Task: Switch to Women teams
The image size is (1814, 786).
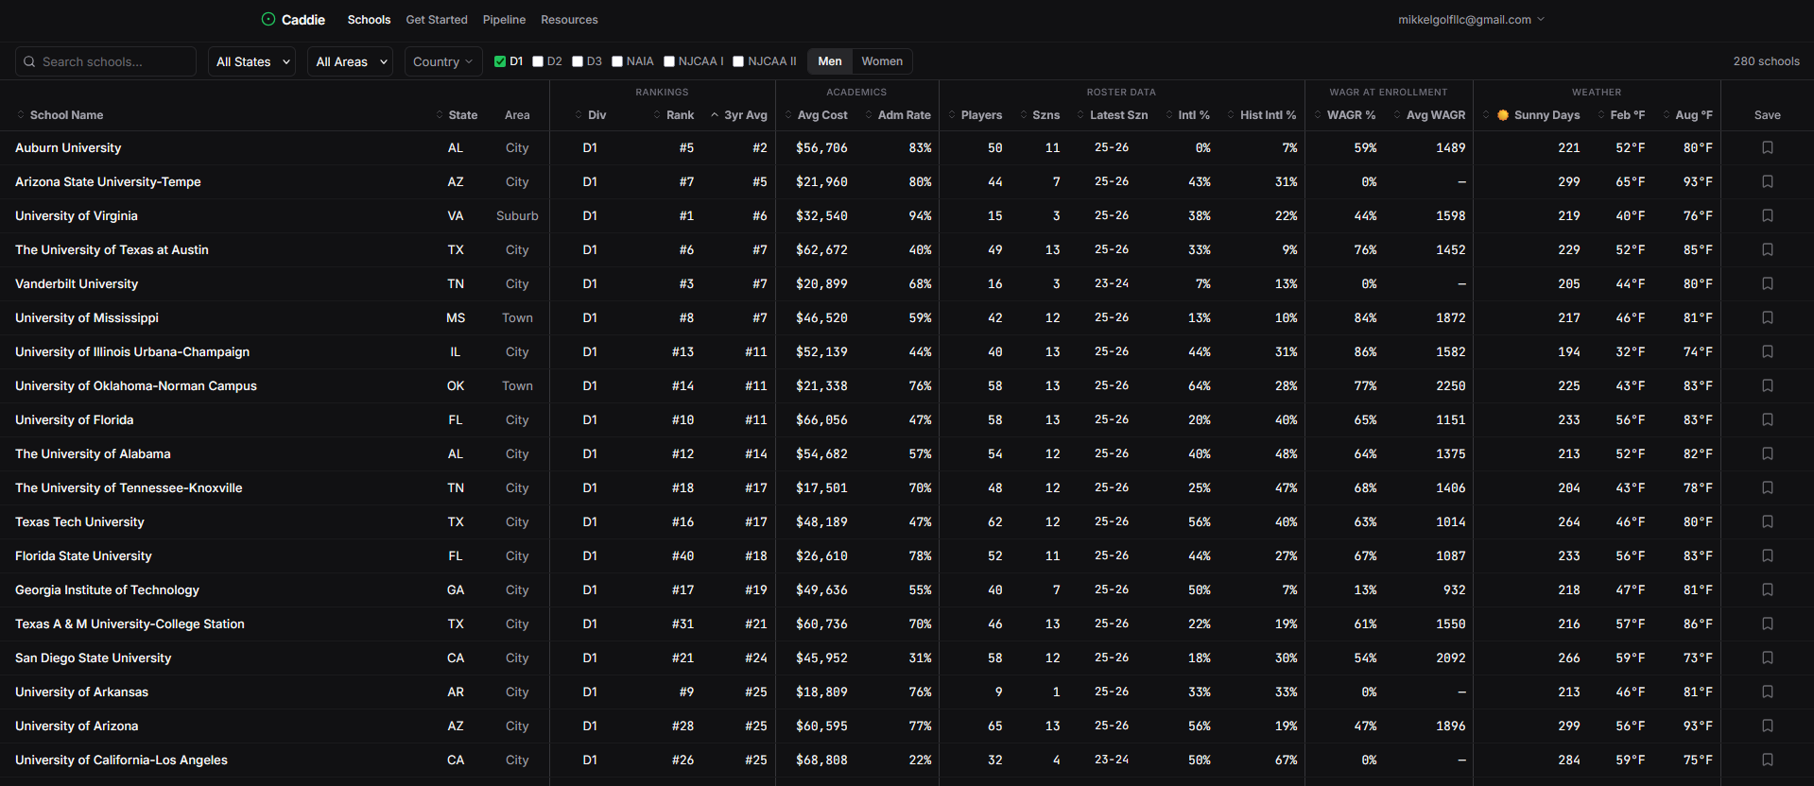Action: click(x=881, y=61)
